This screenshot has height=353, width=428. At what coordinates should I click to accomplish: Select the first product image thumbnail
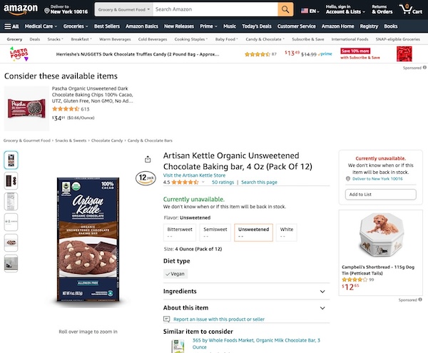pyautogui.click(x=11, y=160)
